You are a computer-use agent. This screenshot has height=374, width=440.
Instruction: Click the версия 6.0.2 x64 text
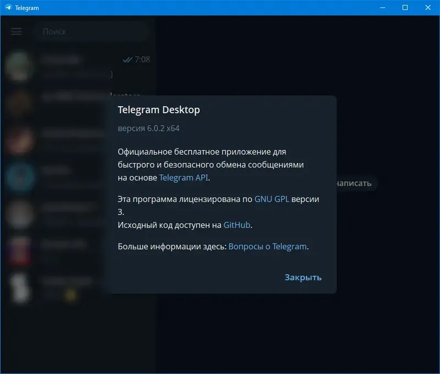pos(148,129)
